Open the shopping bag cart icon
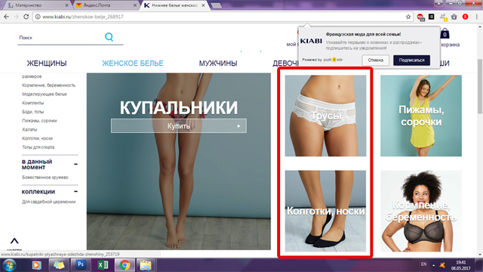The width and height of the screenshot is (483, 272). point(445,33)
